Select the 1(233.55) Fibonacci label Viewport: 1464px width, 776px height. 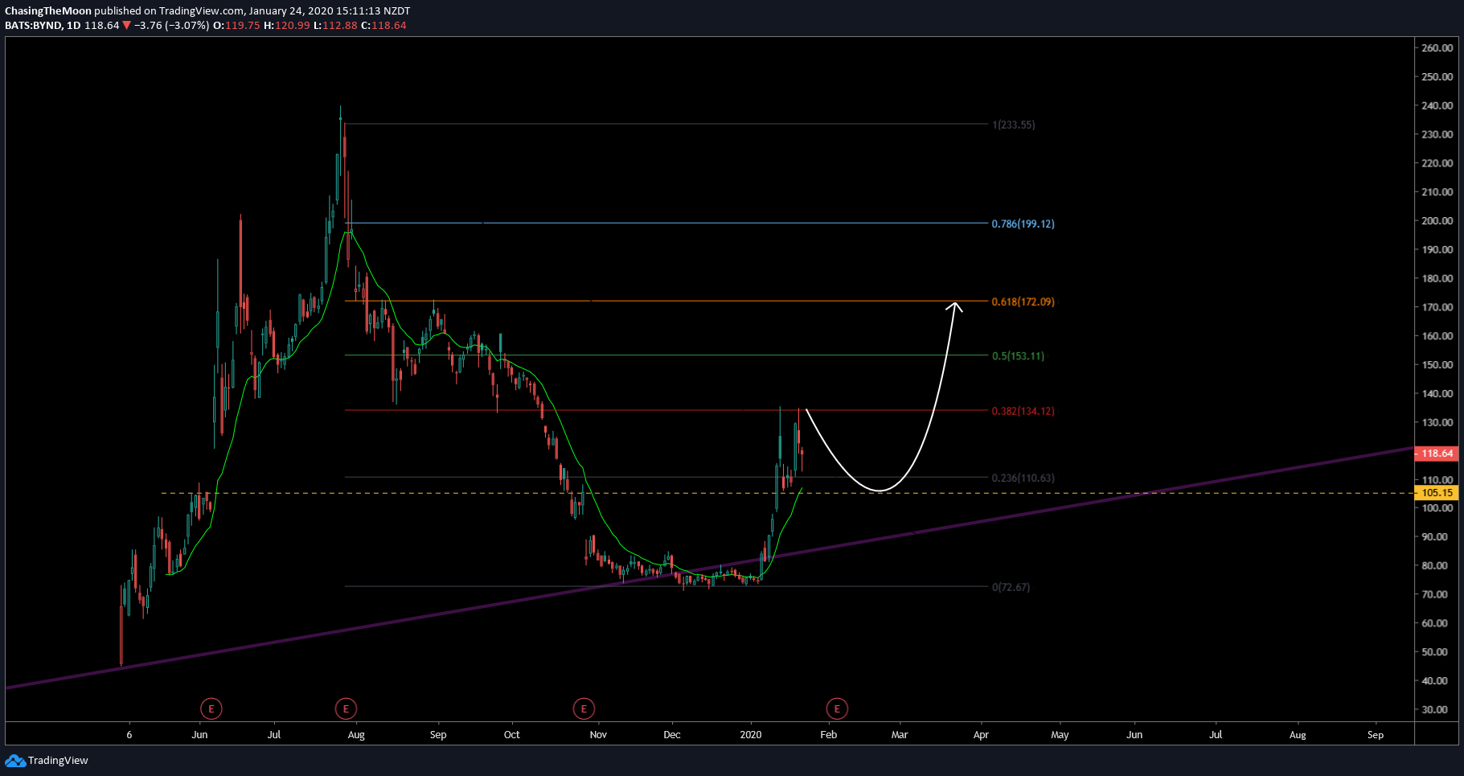[x=1014, y=125]
